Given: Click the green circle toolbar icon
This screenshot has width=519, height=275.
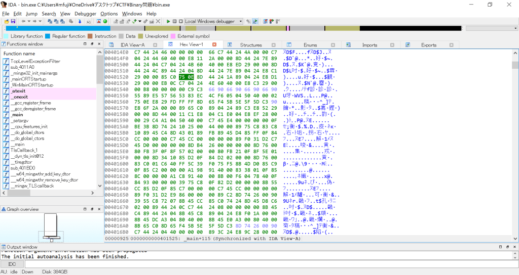Looking at the screenshot, I should (105, 22).
